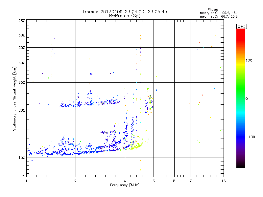The height and width of the screenshot is (197, 263).
Task: Click the y-axis tick label '75'
Action: click(x=23, y=176)
